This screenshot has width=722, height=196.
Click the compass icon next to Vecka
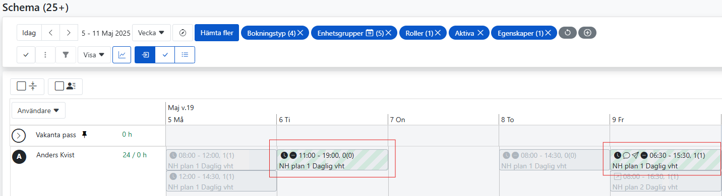[183, 33]
